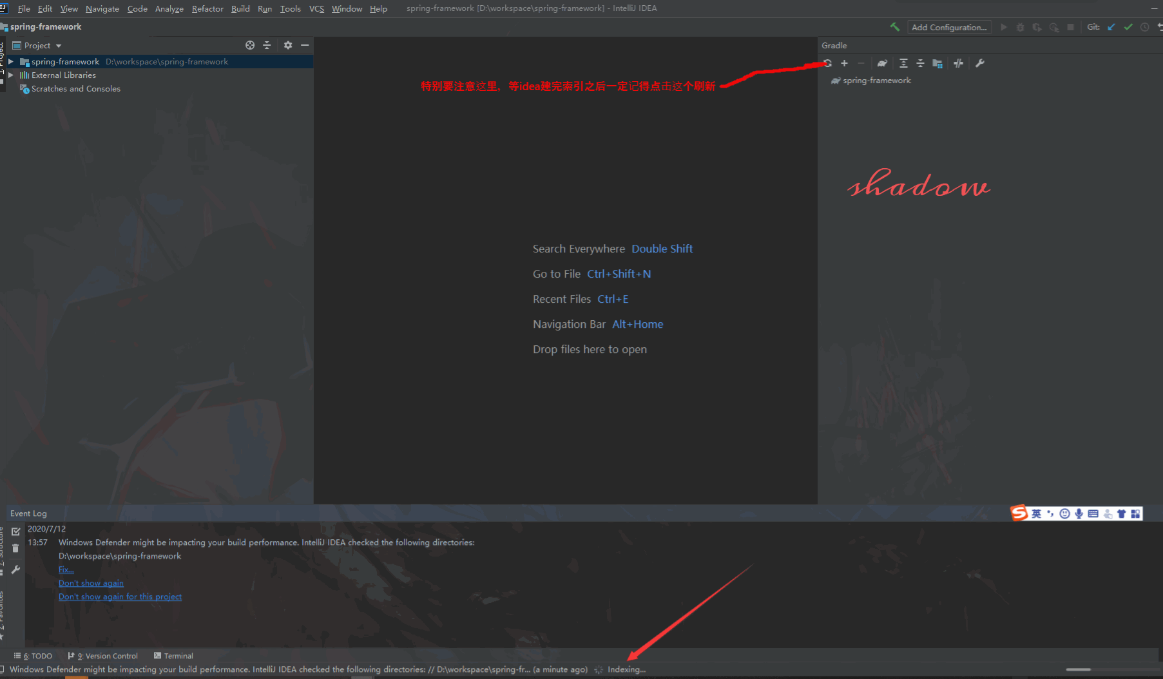Click Run with Coverage icon
1163x679 pixels.
1037,27
